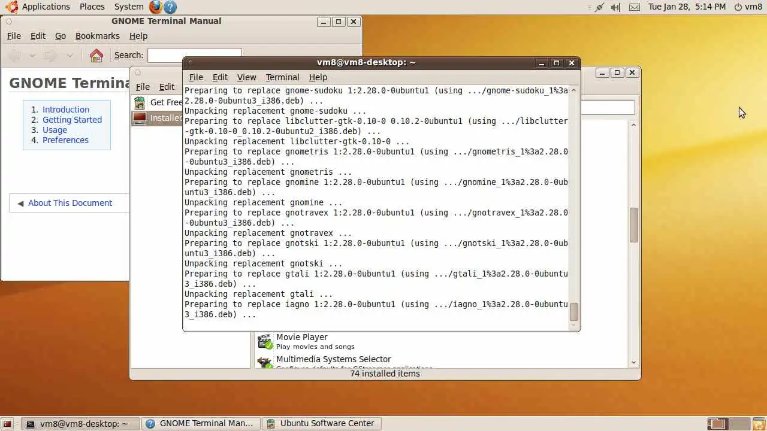Click the Show Desktop button in the bottom panel
The height and width of the screenshot is (431, 767).
[x=8, y=424]
